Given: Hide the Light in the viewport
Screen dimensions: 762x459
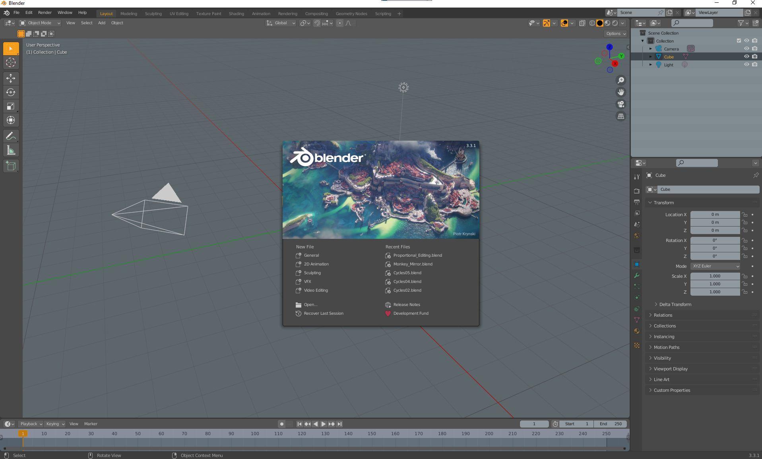Looking at the screenshot, I should click(x=746, y=64).
